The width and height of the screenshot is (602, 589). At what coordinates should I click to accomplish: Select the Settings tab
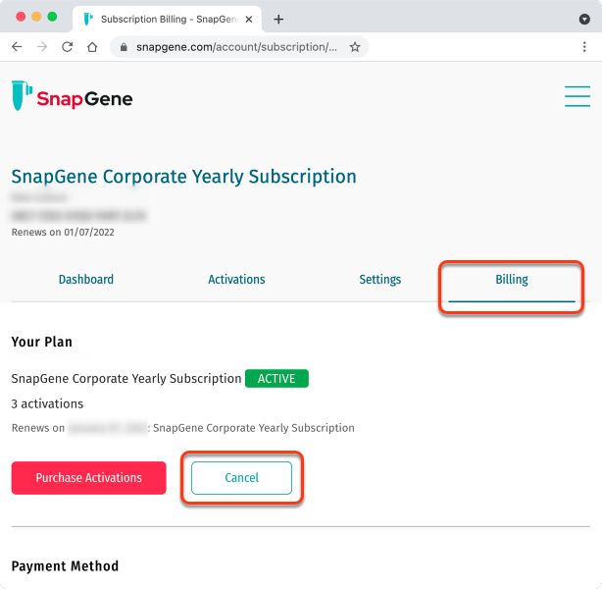[x=380, y=279]
